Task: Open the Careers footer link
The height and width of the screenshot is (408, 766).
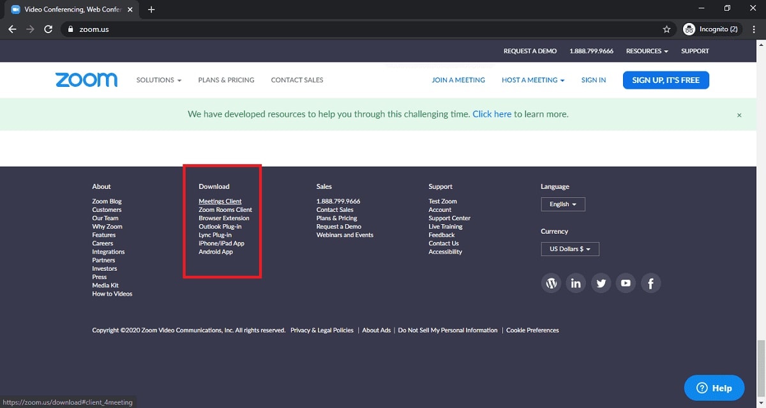Action: pos(102,243)
